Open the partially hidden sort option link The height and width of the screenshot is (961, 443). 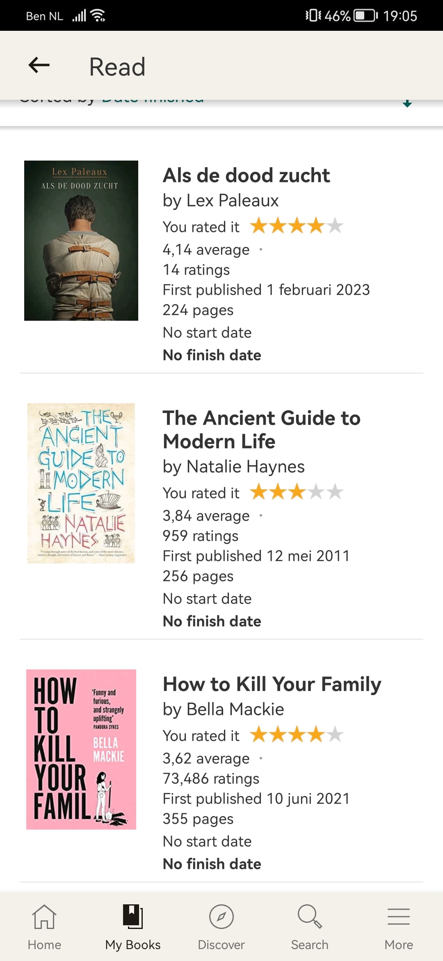pos(153,101)
